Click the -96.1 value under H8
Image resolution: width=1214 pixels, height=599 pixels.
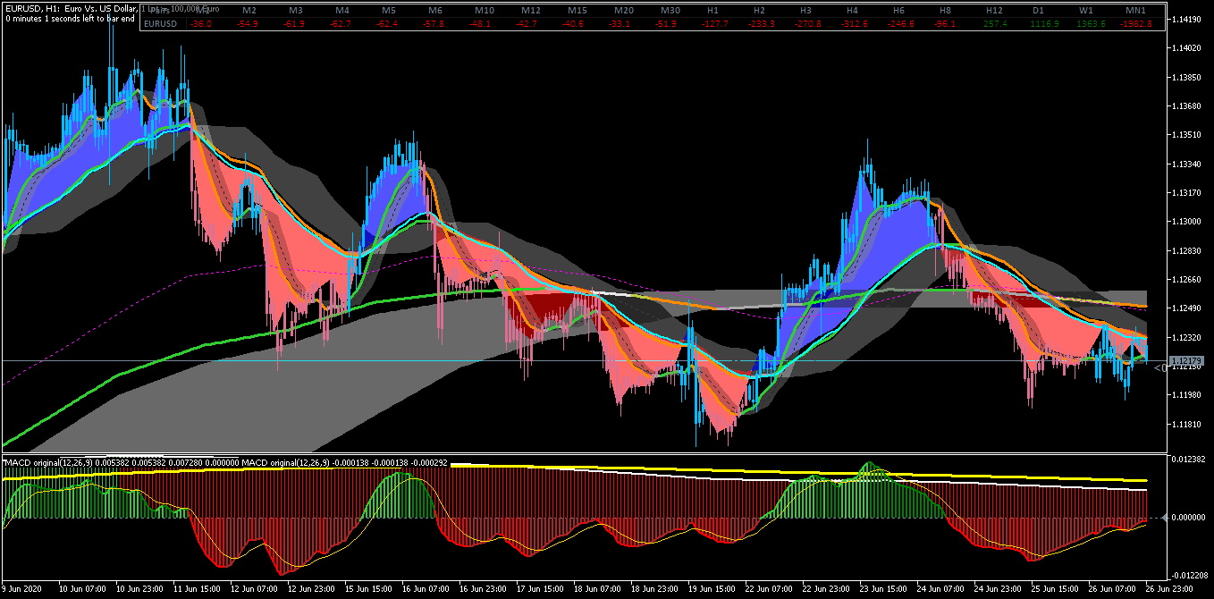coord(945,24)
